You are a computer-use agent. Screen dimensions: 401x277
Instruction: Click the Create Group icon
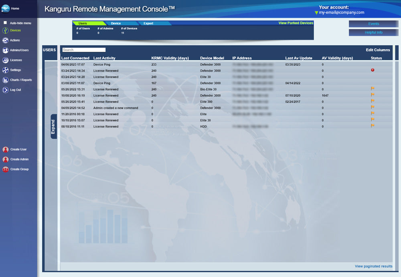pyautogui.click(x=5, y=169)
